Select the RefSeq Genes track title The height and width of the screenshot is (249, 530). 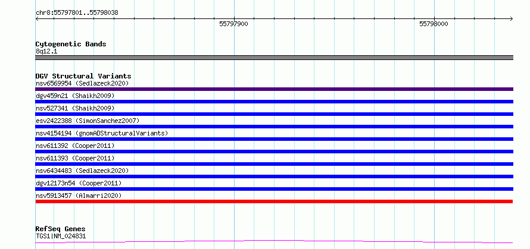tap(60, 229)
